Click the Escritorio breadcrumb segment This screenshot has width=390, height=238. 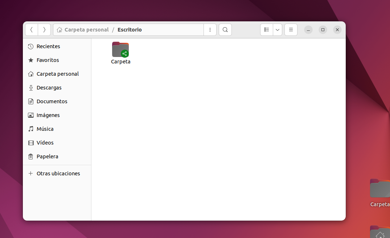pos(130,30)
